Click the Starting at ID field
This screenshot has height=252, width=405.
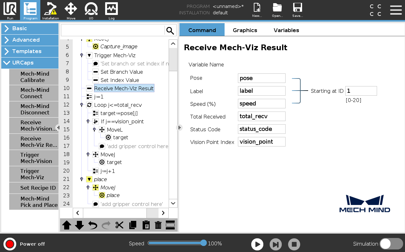pyautogui.click(x=361, y=91)
